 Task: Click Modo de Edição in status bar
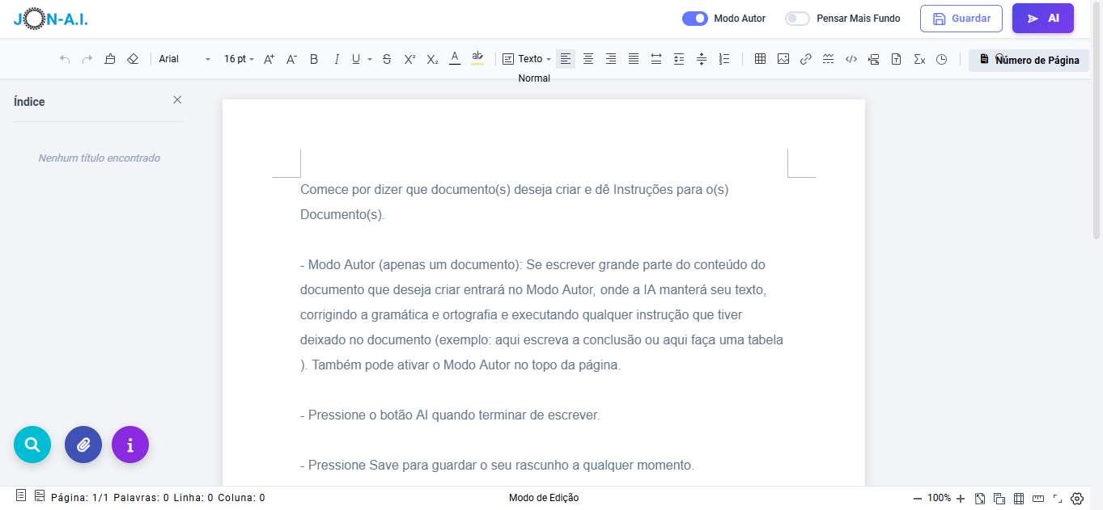coord(544,498)
